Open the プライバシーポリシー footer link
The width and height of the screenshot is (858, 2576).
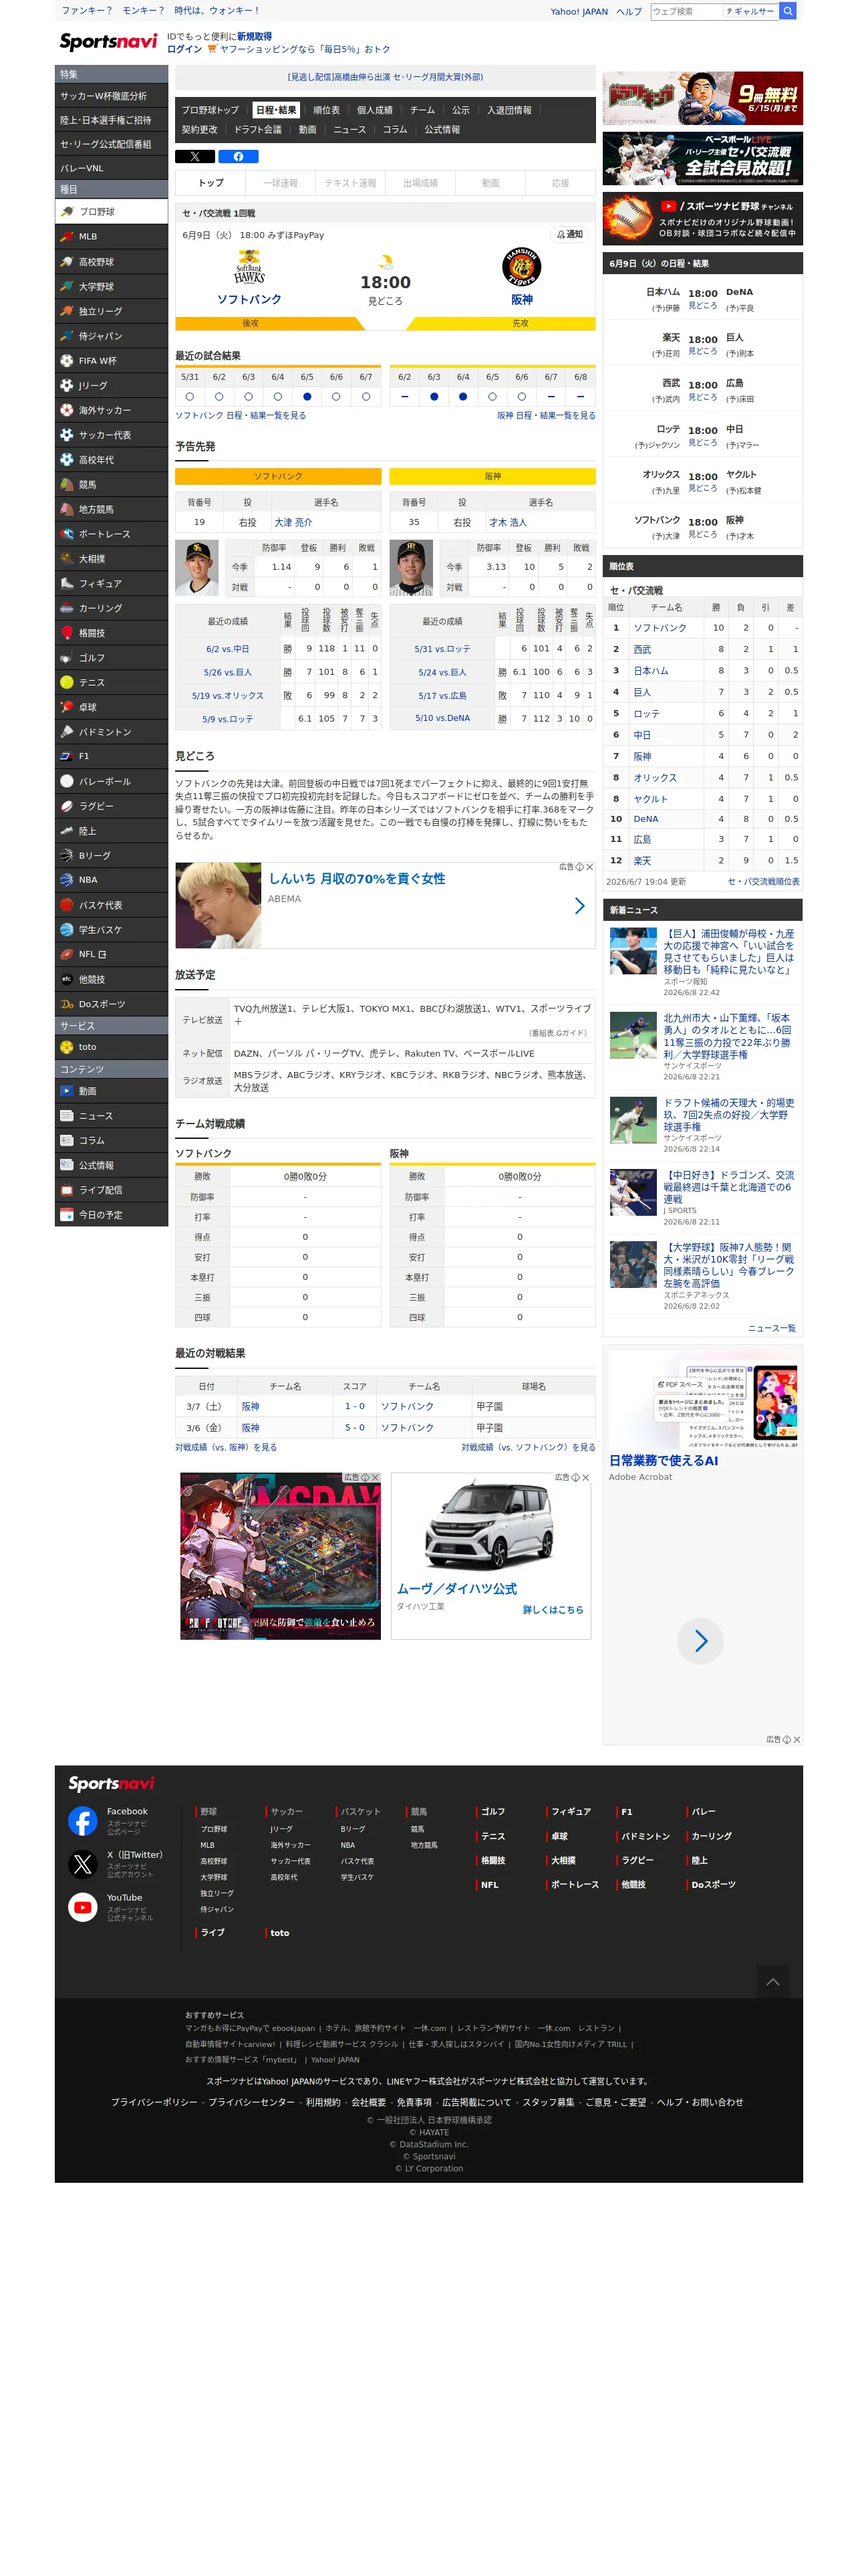154,2102
